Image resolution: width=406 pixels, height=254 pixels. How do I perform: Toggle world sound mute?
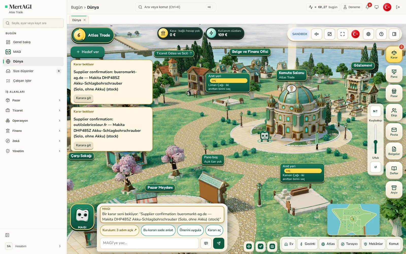(317, 34)
